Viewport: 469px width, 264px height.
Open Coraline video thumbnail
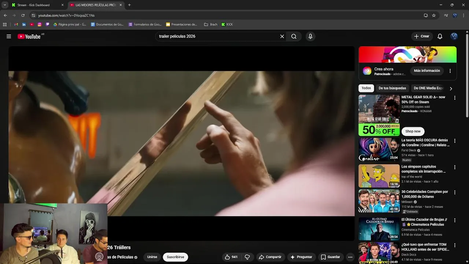pyautogui.click(x=379, y=149)
